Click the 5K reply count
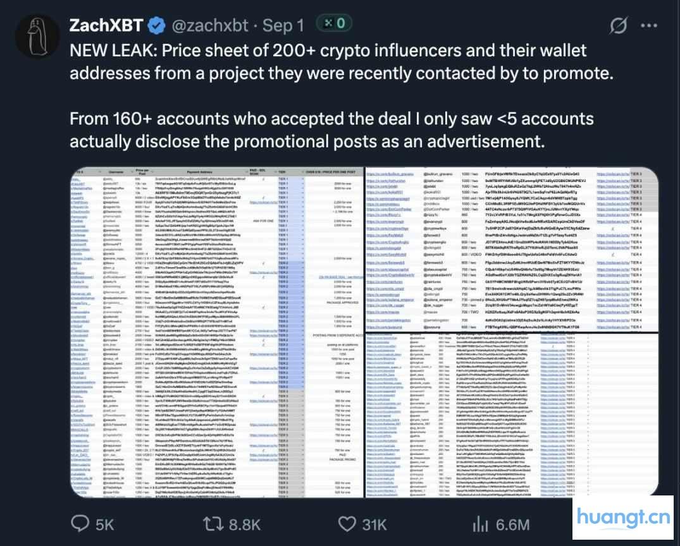The image size is (680, 546). pos(102,524)
